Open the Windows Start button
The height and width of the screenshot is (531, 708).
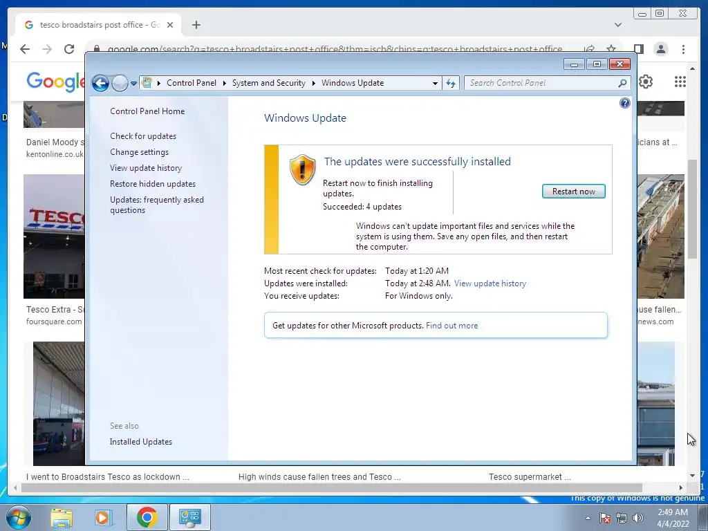click(19, 517)
